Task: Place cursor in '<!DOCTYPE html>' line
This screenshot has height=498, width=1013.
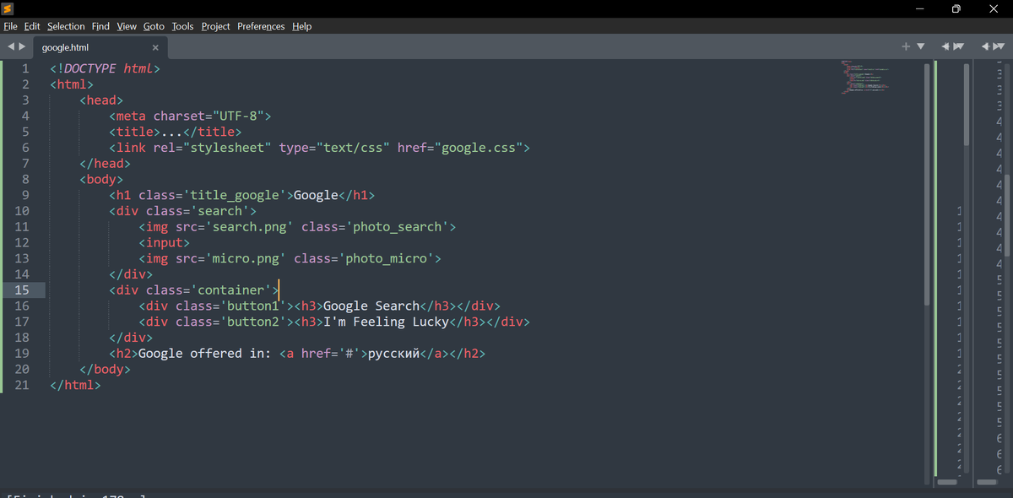Action: point(105,68)
